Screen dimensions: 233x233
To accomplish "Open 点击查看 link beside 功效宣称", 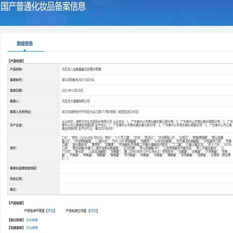I will (32, 228).
